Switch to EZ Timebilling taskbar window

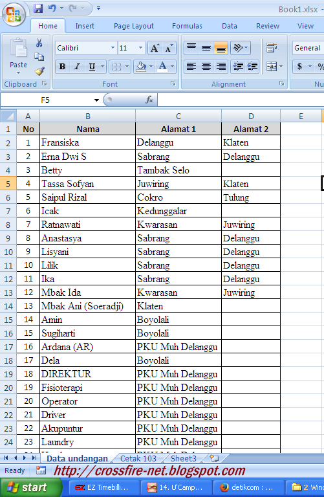[x=103, y=487]
